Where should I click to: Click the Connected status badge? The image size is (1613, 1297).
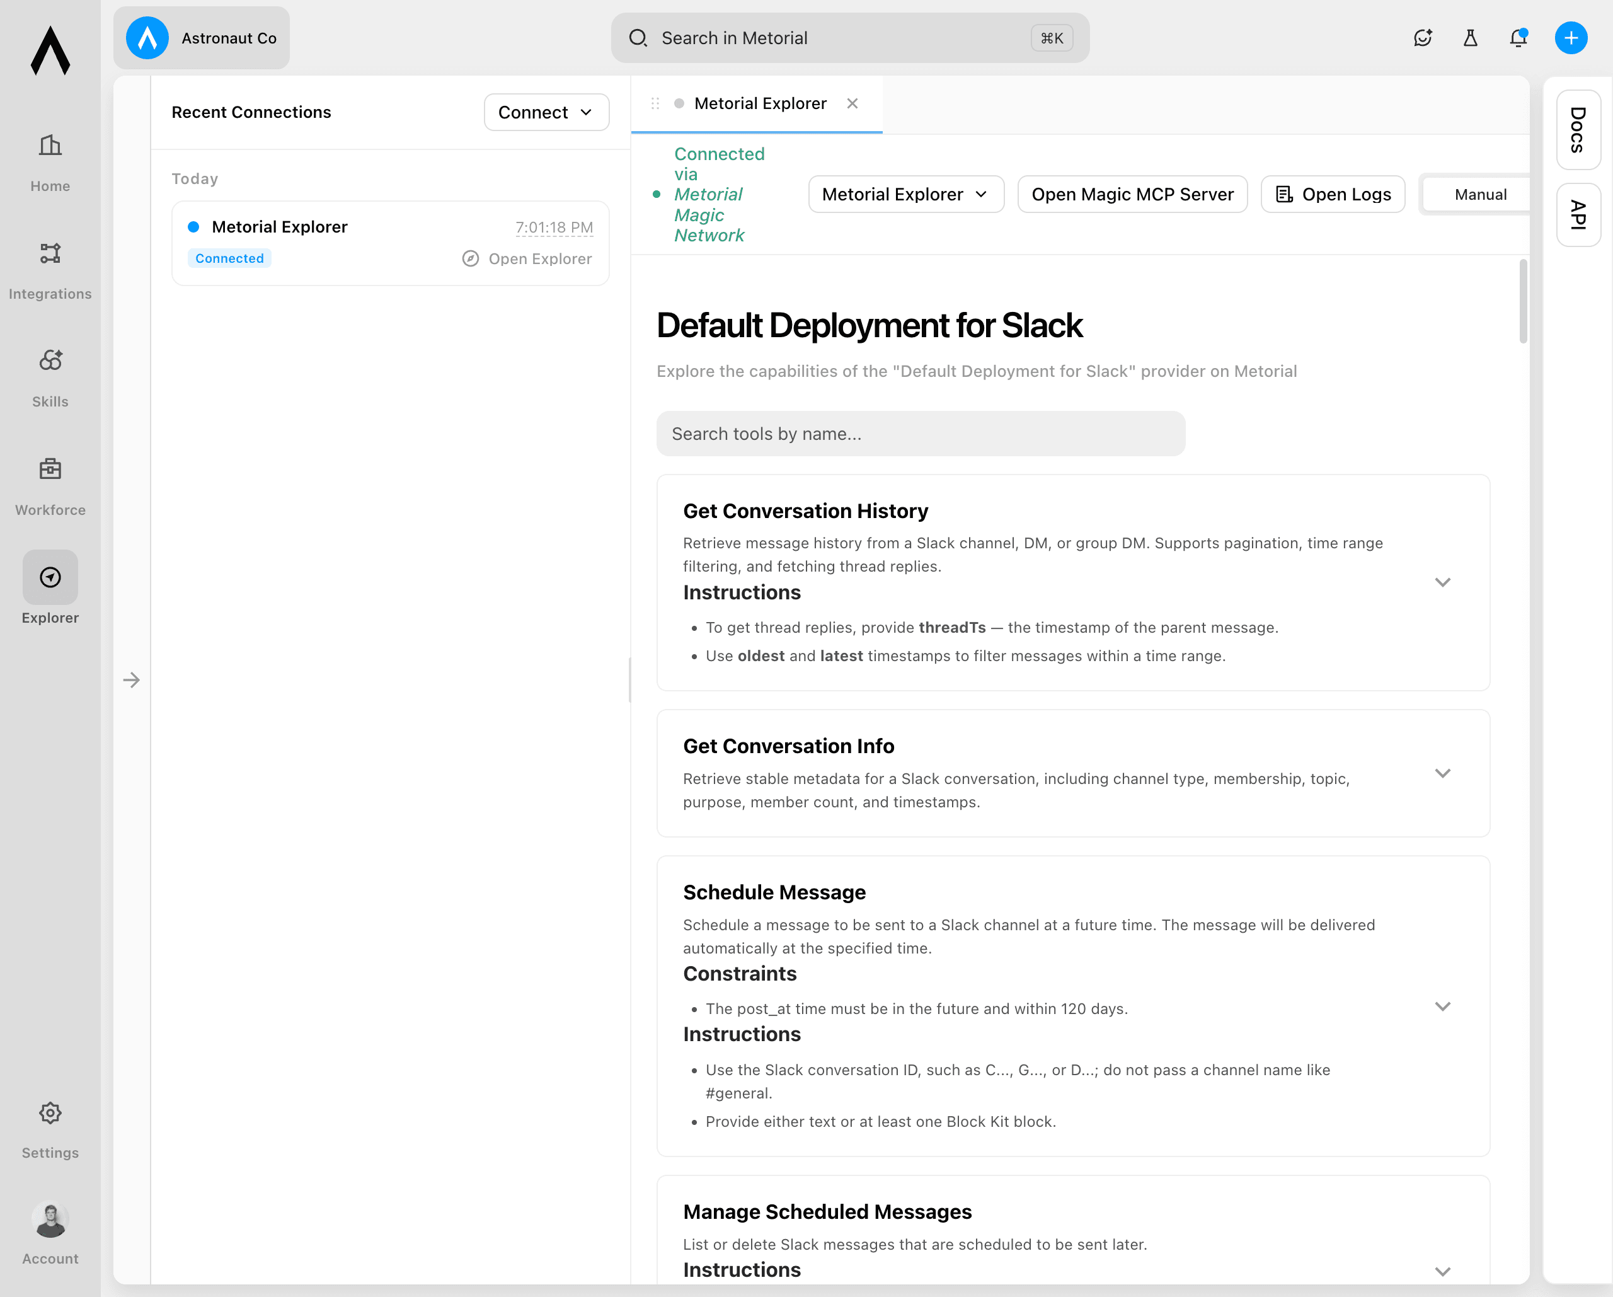point(229,258)
